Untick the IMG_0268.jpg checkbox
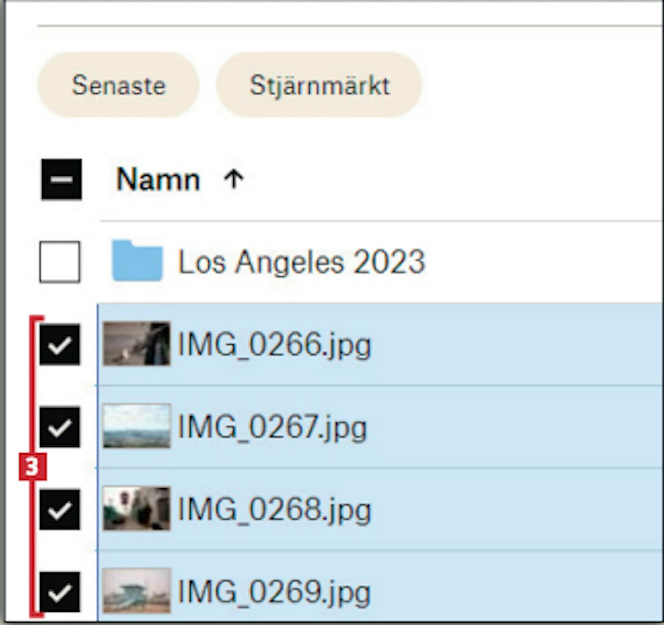The height and width of the screenshot is (625, 664). point(60,509)
